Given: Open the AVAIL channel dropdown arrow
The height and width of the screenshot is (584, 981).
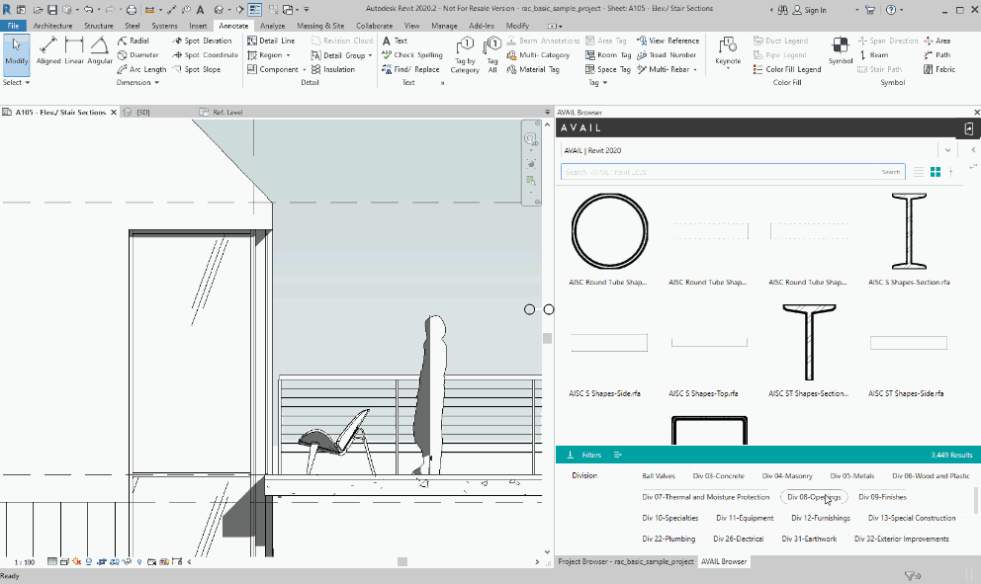Looking at the screenshot, I should (946, 149).
